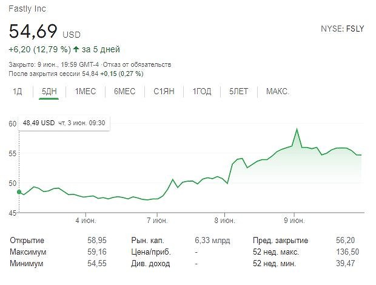The height and width of the screenshot is (285, 376).
Task: Click the y-axis label 60
Action: (13, 124)
